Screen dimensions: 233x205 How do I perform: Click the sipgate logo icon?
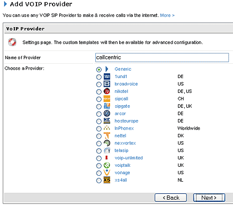pyautogui.click(x=107, y=106)
